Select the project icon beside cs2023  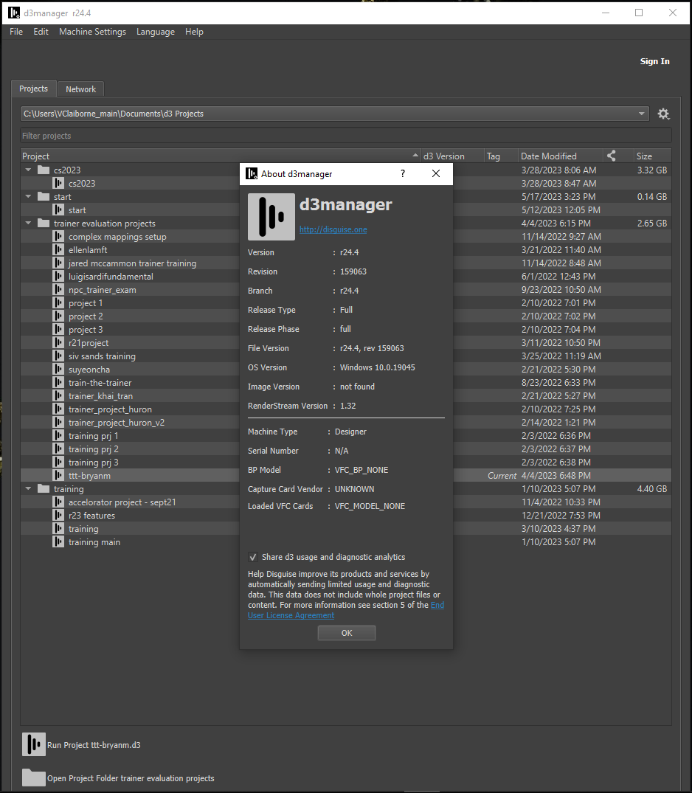pyautogui.click(x=58, y=183)
